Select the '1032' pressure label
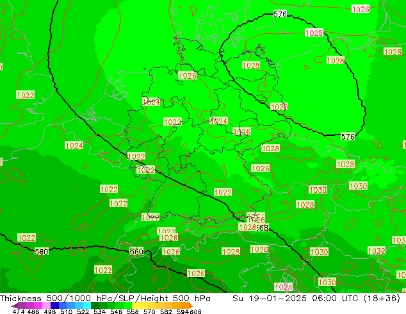406x314 pixels. pos(377,251)
